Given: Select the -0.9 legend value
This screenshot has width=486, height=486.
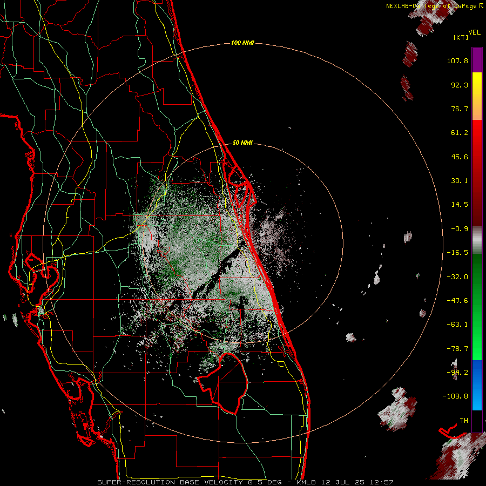Looking at the screenshot, I should tap(460, 229).
